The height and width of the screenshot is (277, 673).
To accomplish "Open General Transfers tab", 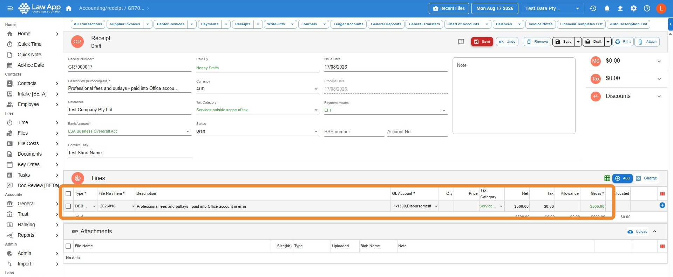I will (x=424, y=24).
